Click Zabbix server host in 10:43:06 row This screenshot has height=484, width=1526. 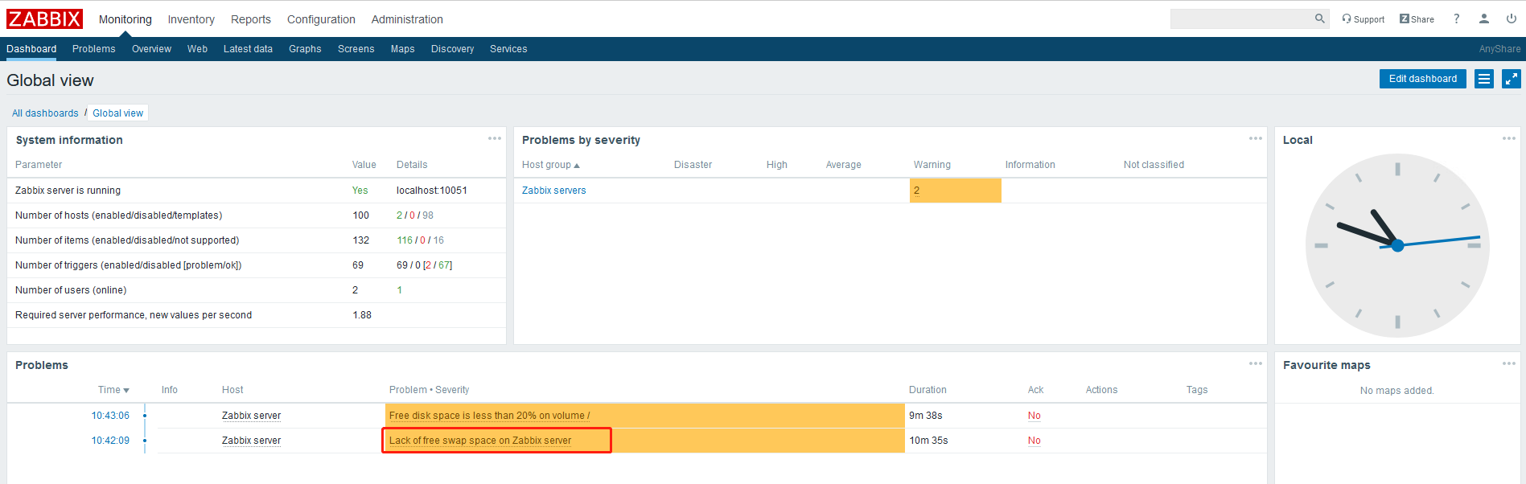(251, 416)
